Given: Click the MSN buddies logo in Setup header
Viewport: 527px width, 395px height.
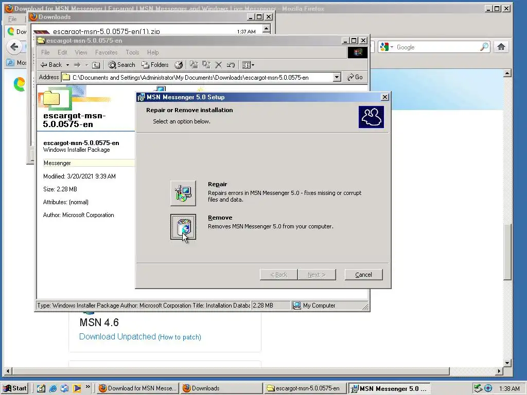Looking at the screenshot, I should tap(371, 117).
